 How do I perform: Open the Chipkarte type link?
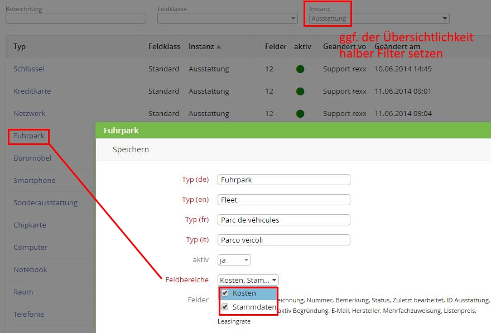[x=30, y=225]
